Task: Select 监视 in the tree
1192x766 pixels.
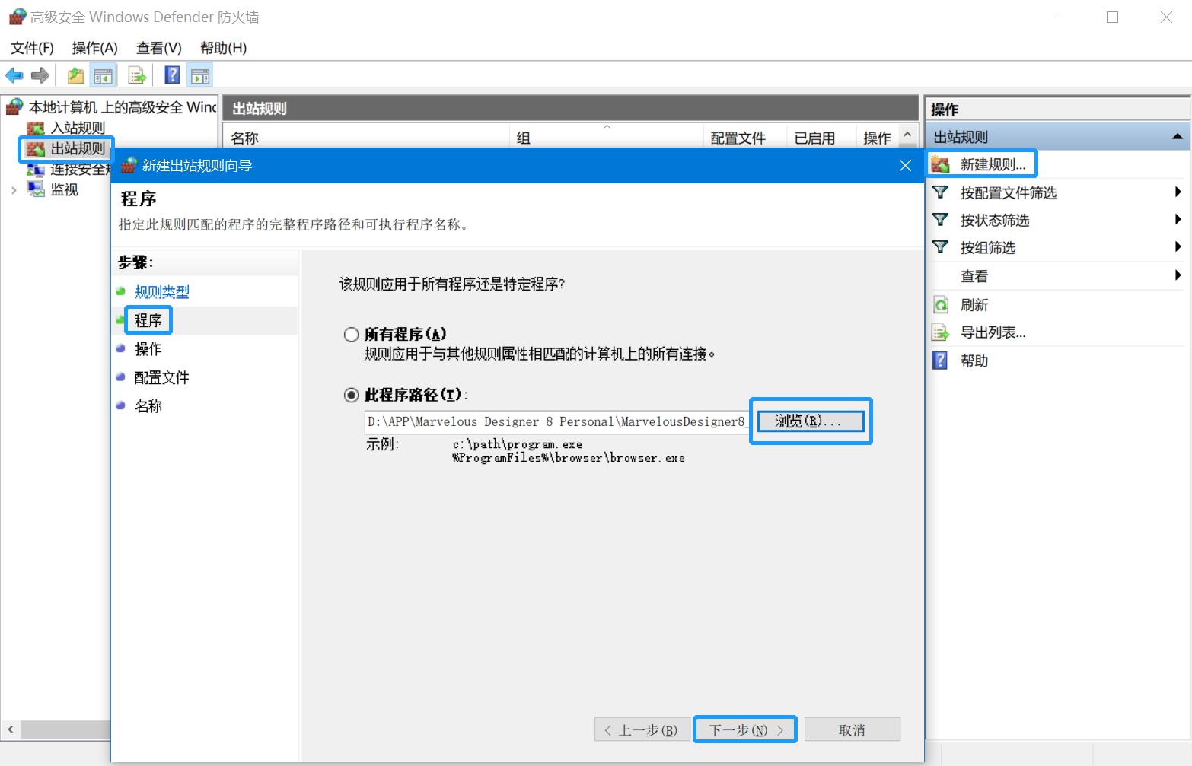Action: [x=64, y=189]
